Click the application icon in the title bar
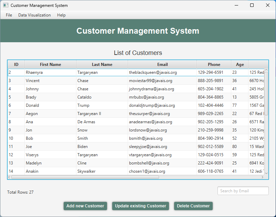 (x=5, y=5)
